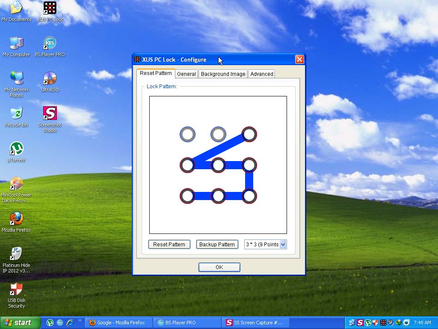Click the center dot of the lock pattern
Screen dimensions: 438x329
[x=218, y=165]
